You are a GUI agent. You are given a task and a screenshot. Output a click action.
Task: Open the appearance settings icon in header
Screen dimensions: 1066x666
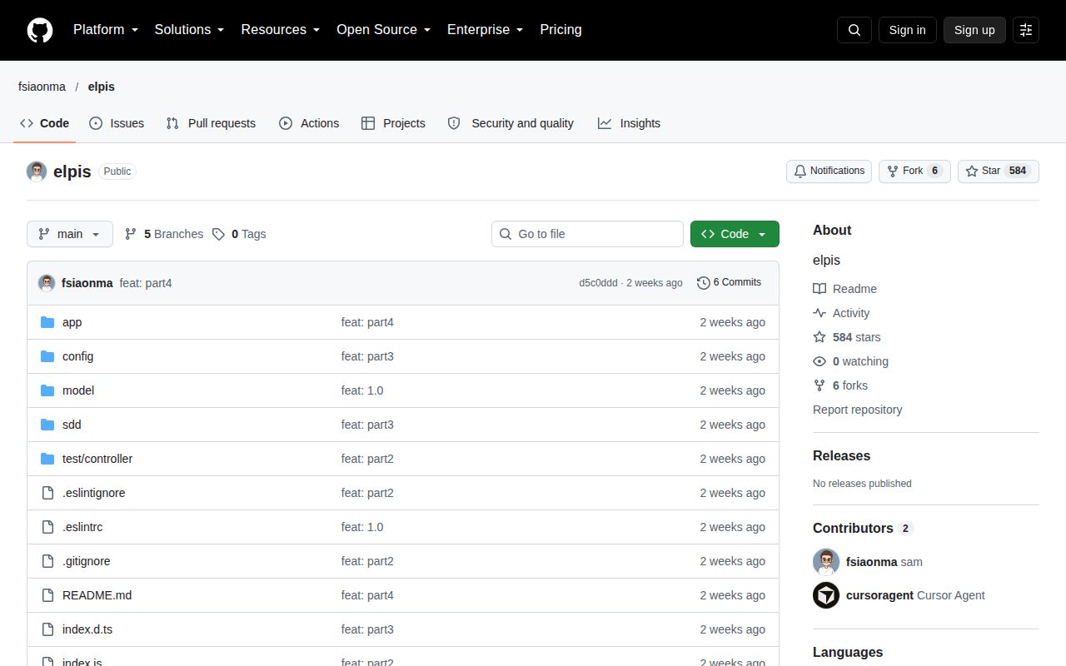click(x=1026, y=30)
